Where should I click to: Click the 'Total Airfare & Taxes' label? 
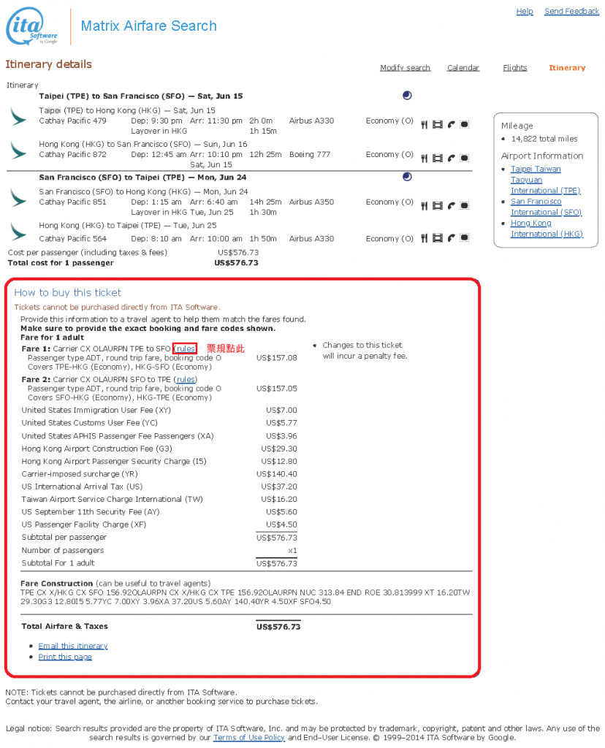pos(65,626)
